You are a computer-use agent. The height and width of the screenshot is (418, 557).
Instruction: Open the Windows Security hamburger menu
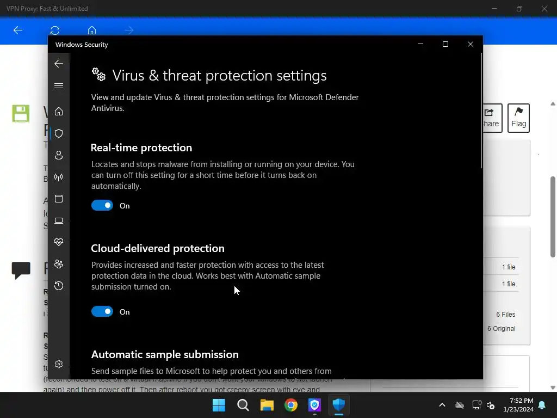[x=59, y=85]
